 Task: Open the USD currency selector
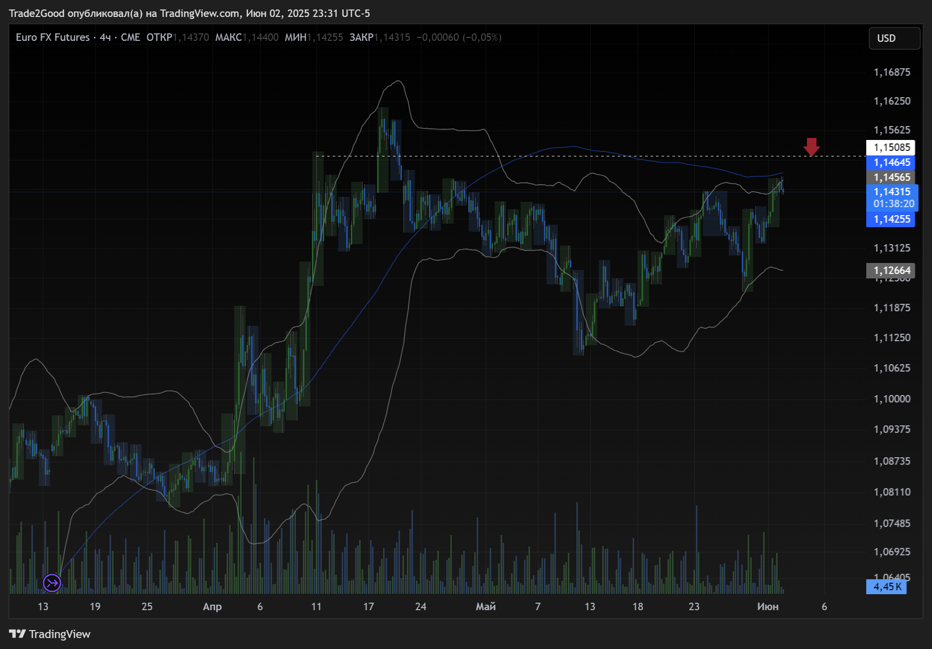(894, 38)
